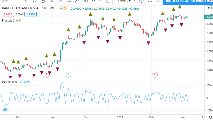The image size is (213, 121).
Task: Expand the Guardar dropdown arrow
Action: pos(135,1)
